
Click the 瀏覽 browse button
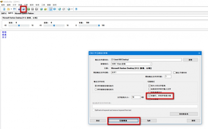190,60
